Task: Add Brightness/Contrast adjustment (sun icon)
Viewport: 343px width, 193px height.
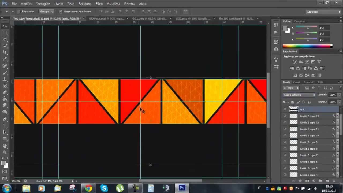Action: coord(295,62)
